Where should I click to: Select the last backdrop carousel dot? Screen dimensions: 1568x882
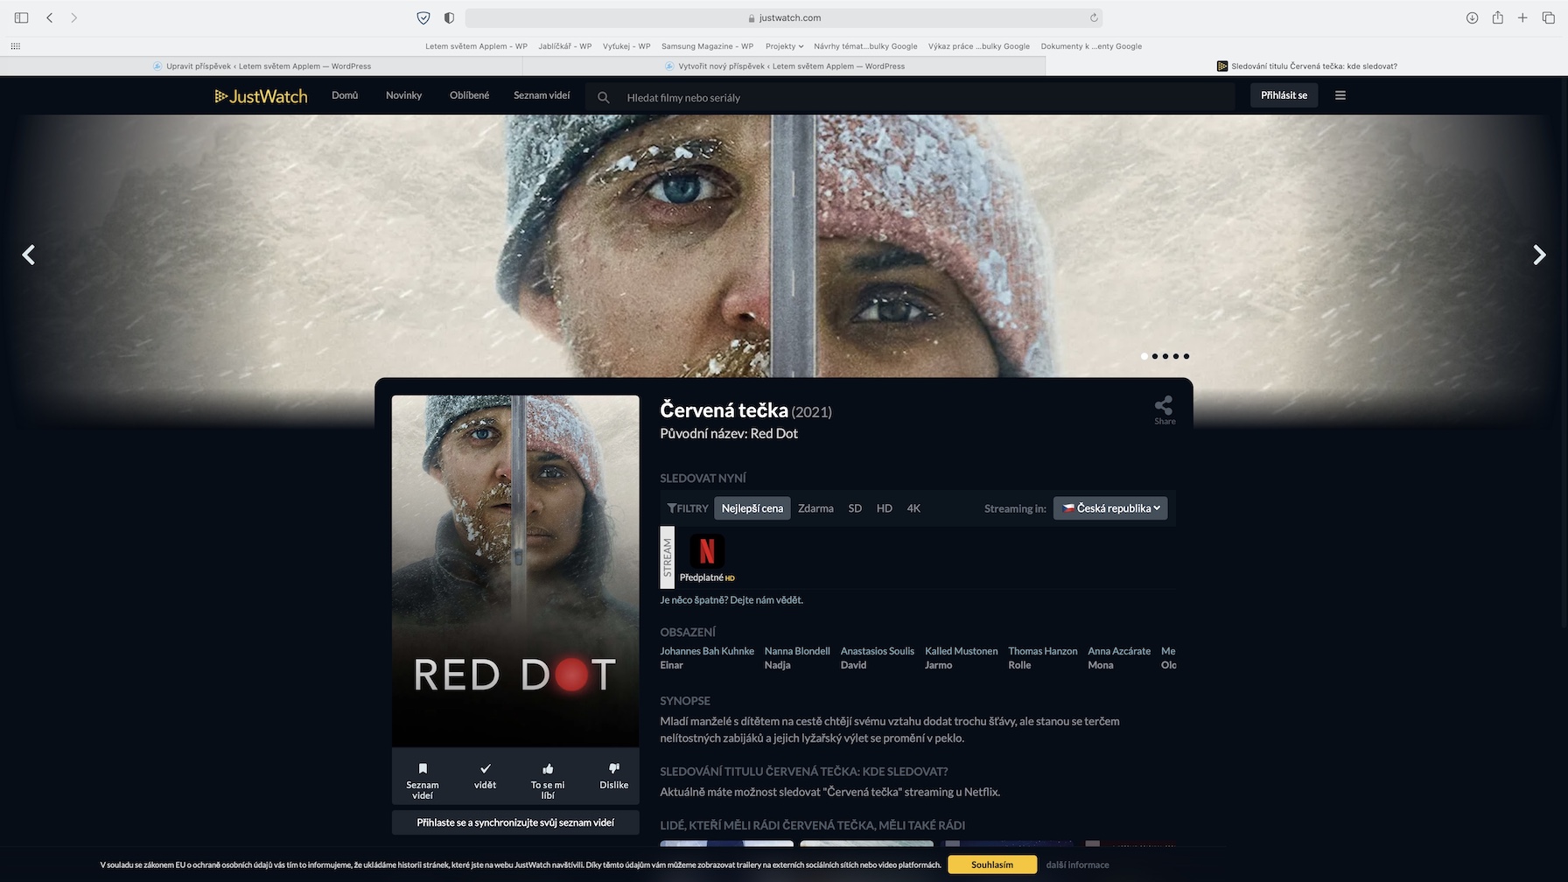(x=1186, y=356)
